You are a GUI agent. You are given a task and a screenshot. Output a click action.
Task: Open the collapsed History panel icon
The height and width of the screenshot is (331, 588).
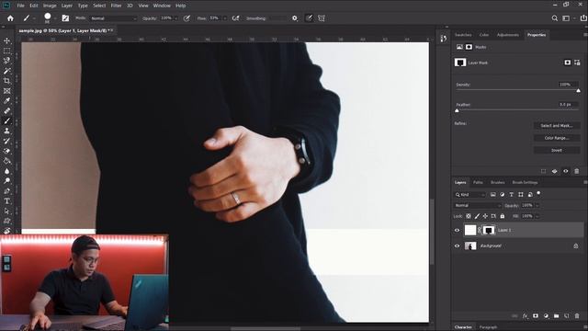444,39
